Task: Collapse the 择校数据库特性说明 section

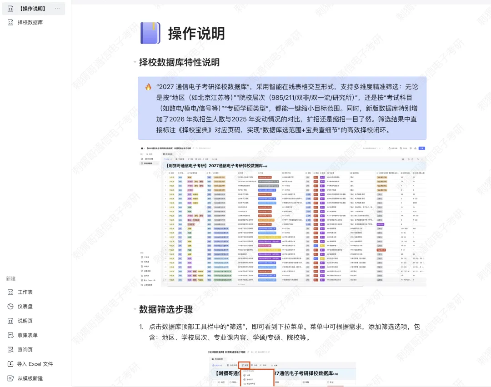Action: point(135,62)
